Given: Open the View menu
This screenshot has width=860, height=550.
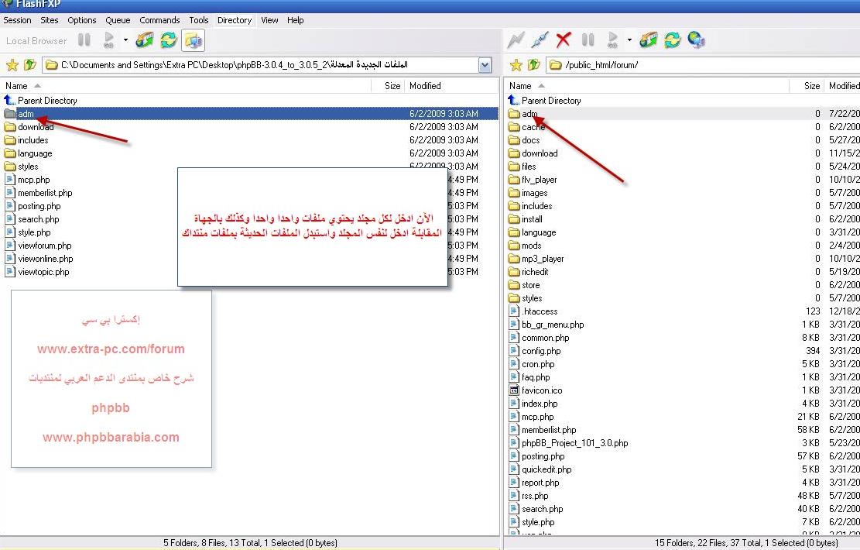Looking at the screenshot, I should pos(269,20).
